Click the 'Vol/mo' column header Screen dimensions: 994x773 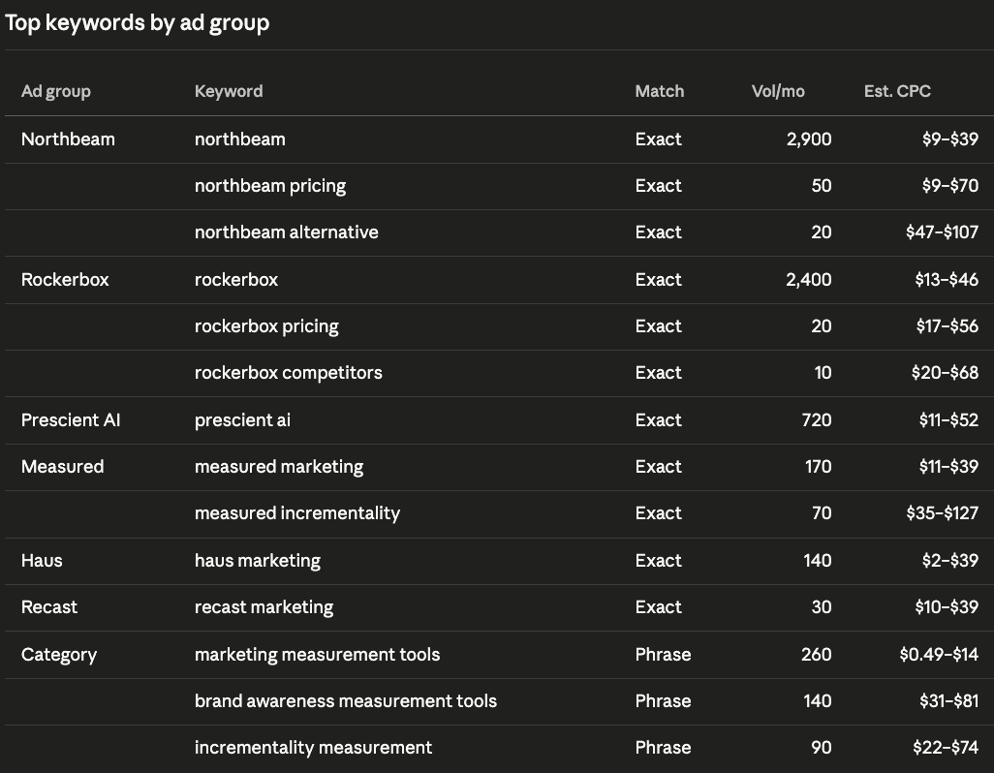778,91
